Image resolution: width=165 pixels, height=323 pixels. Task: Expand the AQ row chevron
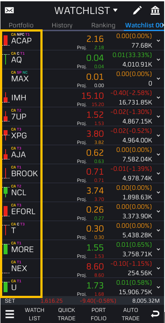tap(158, 60)
